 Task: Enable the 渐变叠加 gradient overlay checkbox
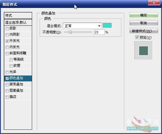(7, 85)
